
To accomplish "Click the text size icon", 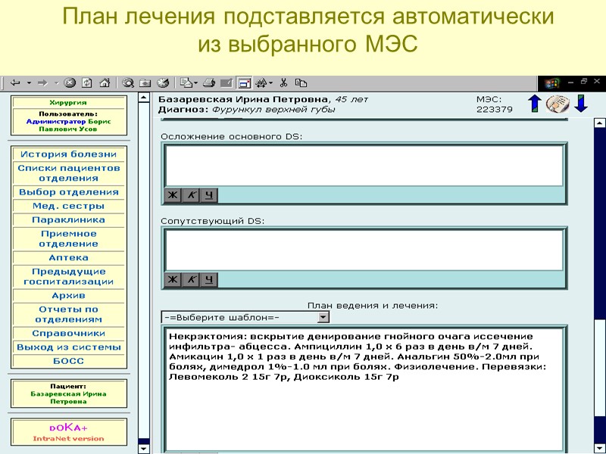I will pyautogui.click(x=261, y=82).
